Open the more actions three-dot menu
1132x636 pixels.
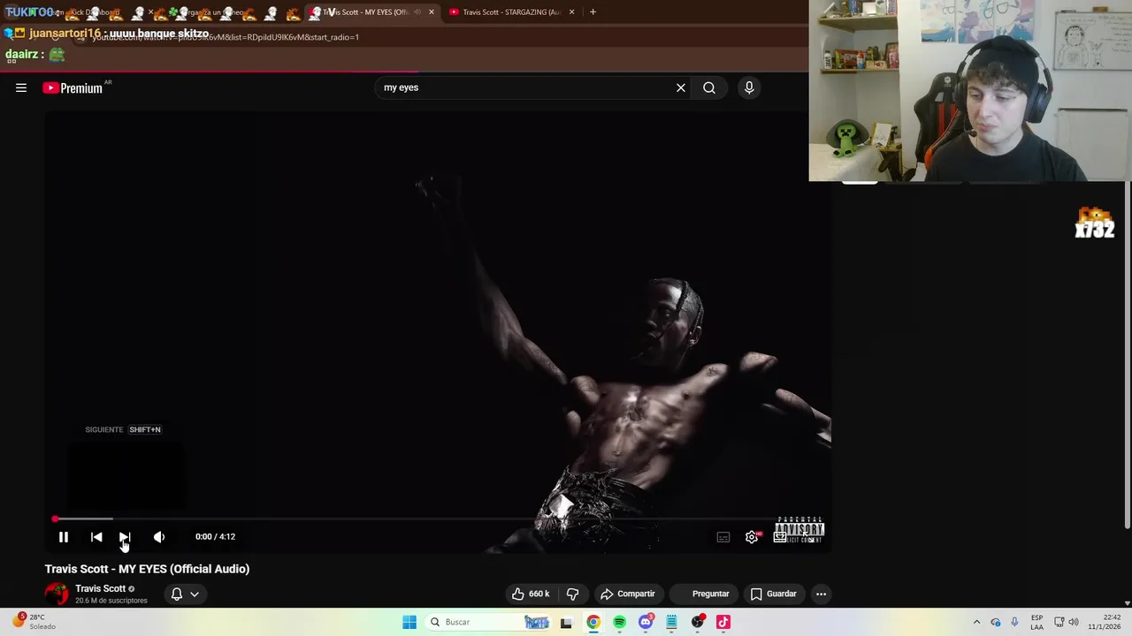821,594
